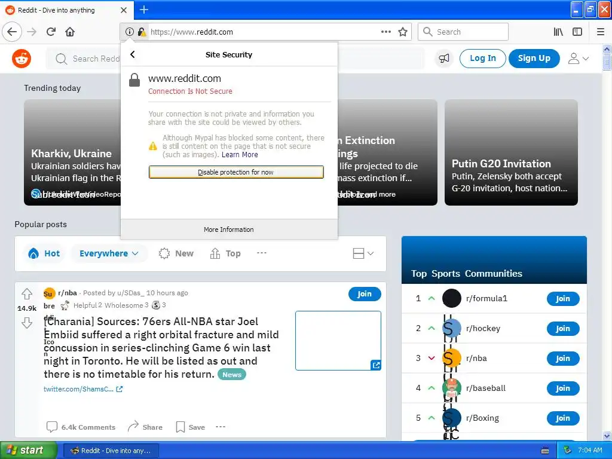This screenshot has width=612, height=459.
Task: Open the Library icon in toolbar
Action: tap(558, 32)
